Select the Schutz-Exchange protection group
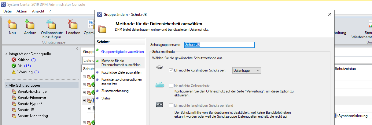The height and width of the screenshot is (125, 372). coord(32,92)
